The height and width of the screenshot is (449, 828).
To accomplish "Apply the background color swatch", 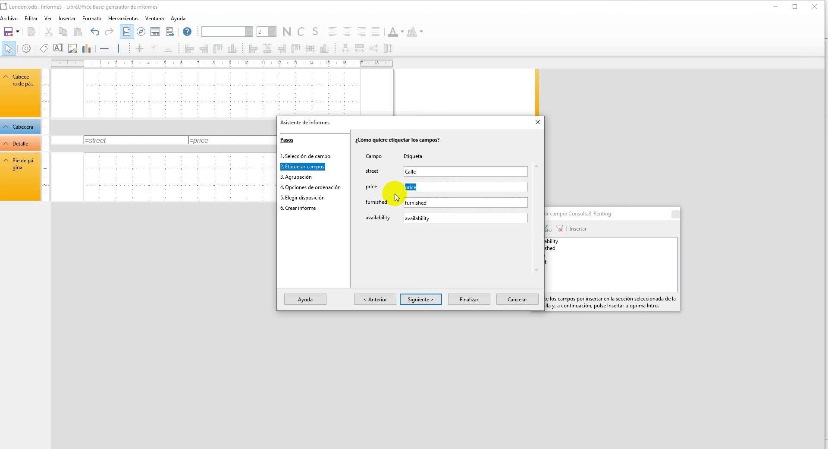I will (x=412, y=32).
